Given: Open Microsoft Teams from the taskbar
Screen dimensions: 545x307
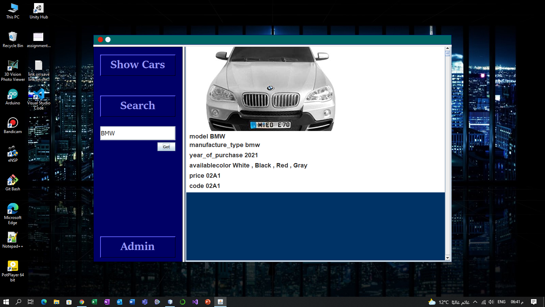Looking at the screenshot, I should (144, 302).
